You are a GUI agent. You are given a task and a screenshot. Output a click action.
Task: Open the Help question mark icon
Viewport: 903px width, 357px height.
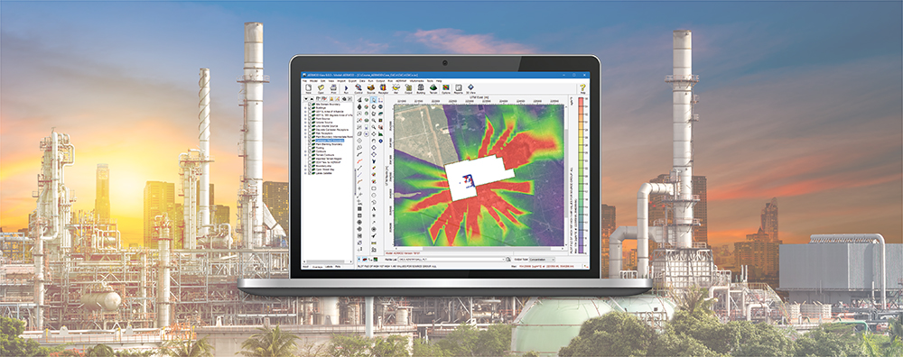tap(582, 89)
